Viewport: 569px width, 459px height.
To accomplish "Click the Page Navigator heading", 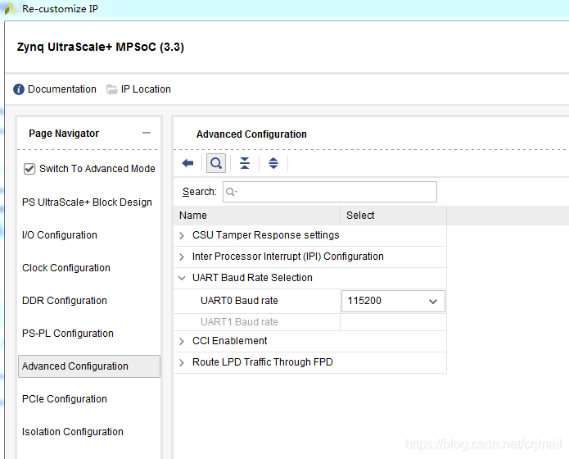I will click(64, 134).
